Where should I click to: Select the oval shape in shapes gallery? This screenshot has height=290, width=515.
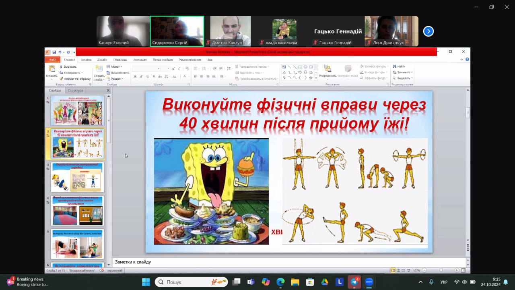coord(305,67)
